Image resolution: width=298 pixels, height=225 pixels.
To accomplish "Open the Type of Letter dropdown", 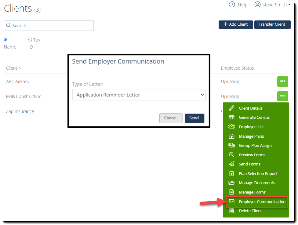I will pos(139,95).
